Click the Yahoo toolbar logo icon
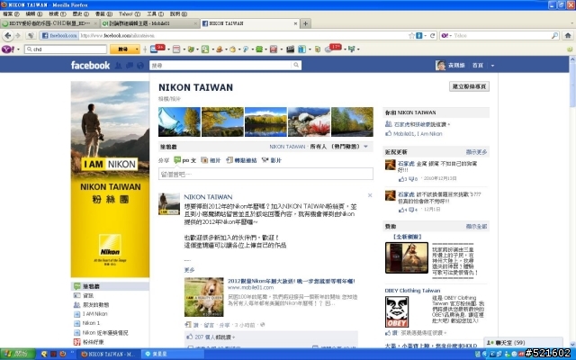This screenshot has width=576, height=360. coord(8,49)
